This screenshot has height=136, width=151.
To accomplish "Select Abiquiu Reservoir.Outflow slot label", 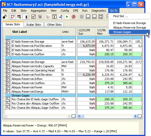I will point(28,83).
